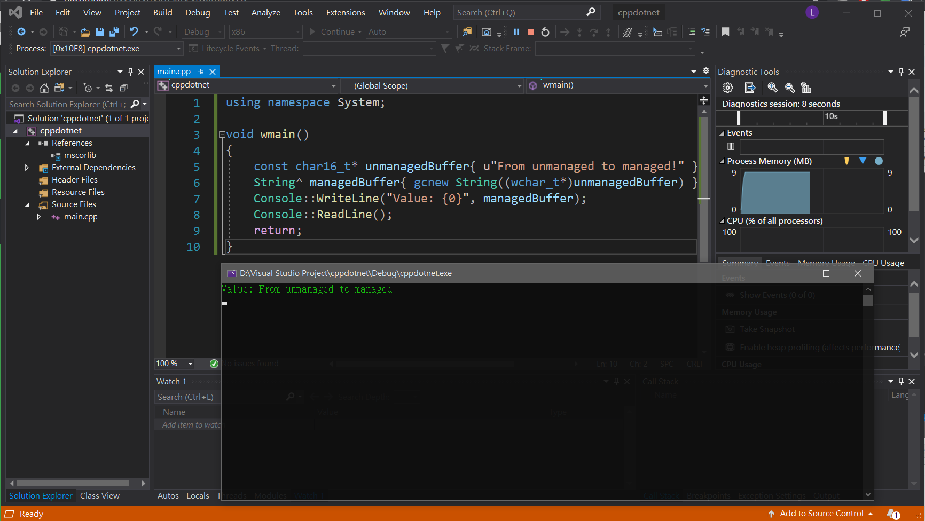The height and width of the screenshot is (521, 925).
Task: Collapse the Process Memory graph section
Action: tap(722, 161)
